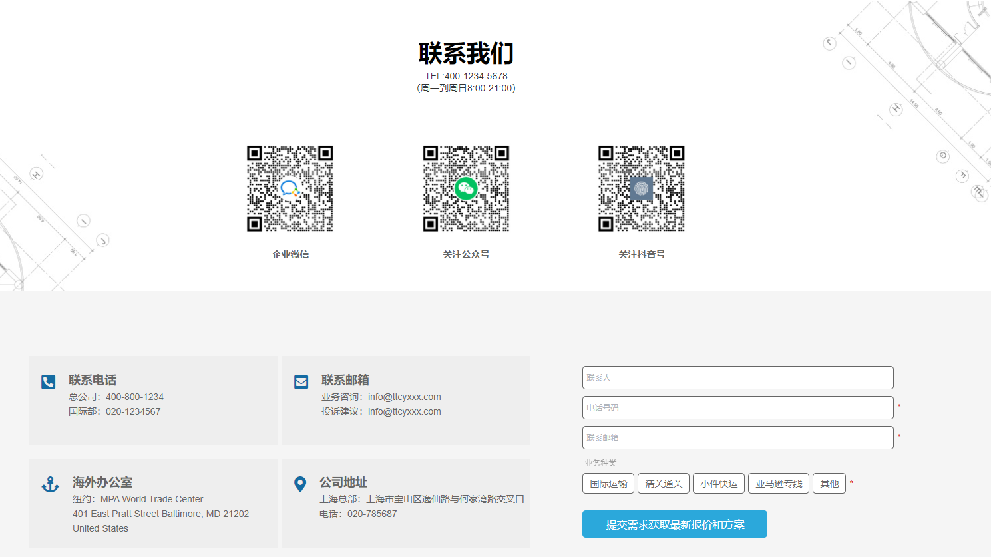Image resolution: width=991 pixels, height=557 pixels.
Task: Click the phone icon beside 联系电话
Action: 48,381
